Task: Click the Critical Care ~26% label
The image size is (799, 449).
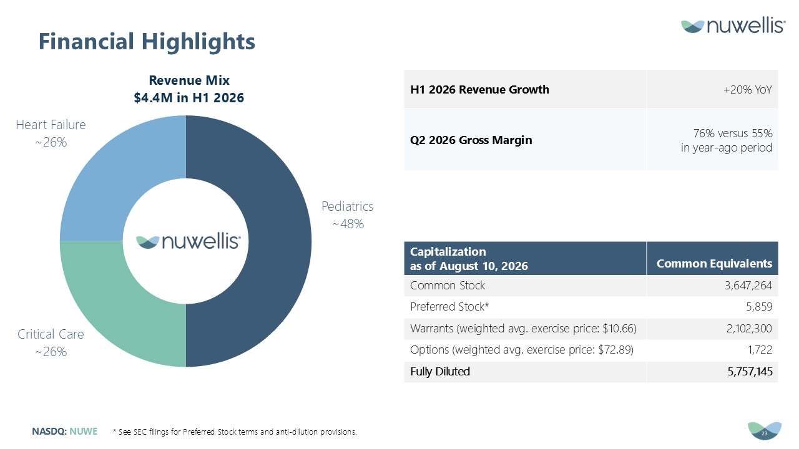Action: click(x=51, y=343)
